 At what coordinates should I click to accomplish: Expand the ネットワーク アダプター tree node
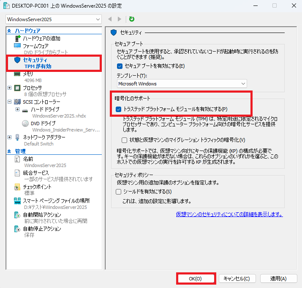pyautogui.click(x=9, y=137)
